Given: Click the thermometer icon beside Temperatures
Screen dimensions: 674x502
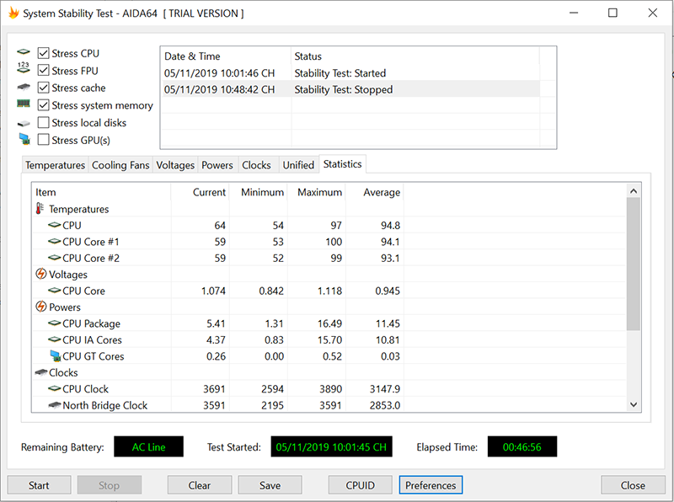Looking at the screenshot, I should [40, 209].
